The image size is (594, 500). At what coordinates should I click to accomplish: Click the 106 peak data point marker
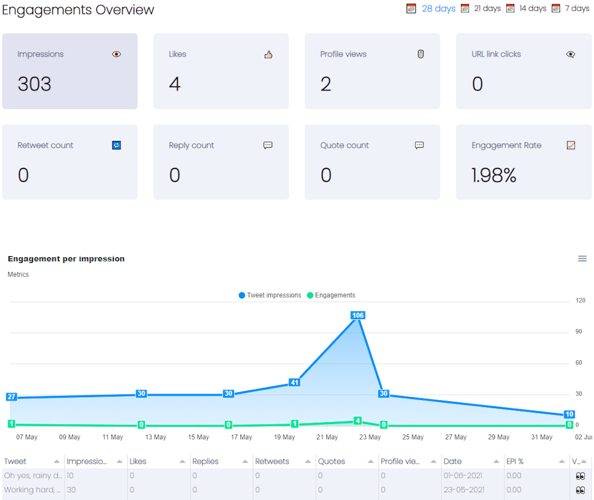(357, 316)
